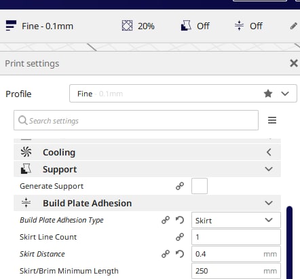Collapse the Support category
Screen dimensions: 300x279
coord(269,169)
